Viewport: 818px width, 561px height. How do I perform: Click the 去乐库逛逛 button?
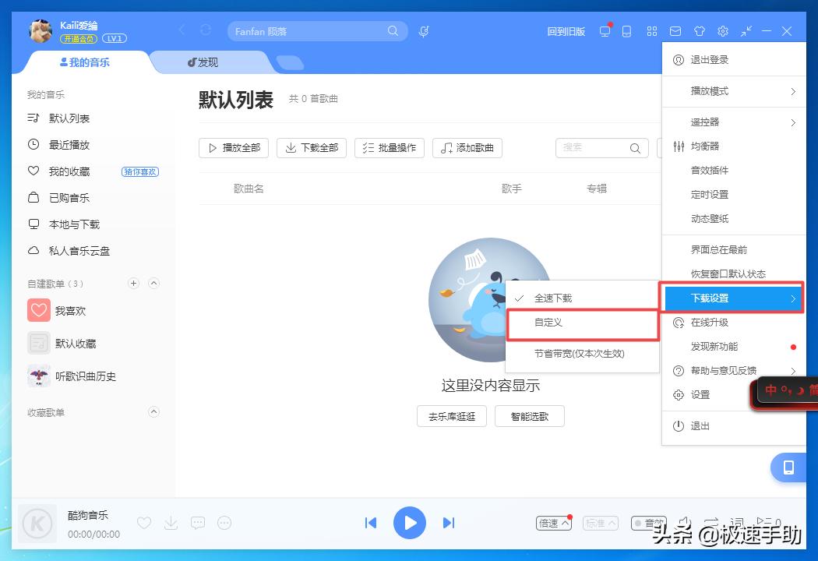pyautogui.click(x=451, y=415)
